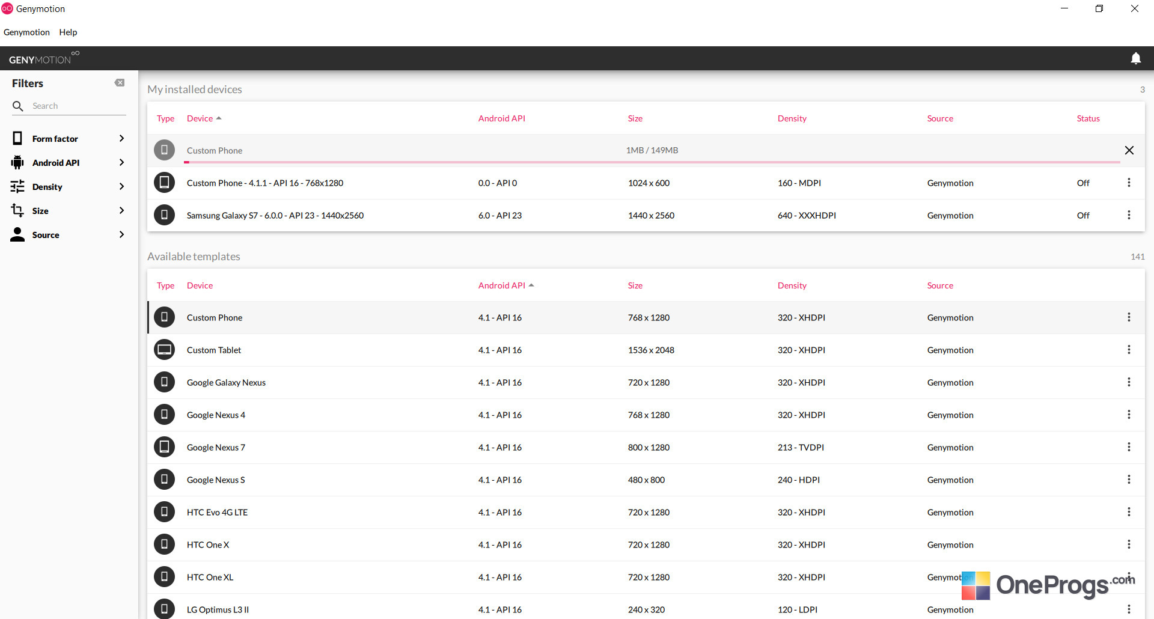This screenshot has height=619, width=1154.
Task: Click the Google Nexus 7 tablet icon
Action: (x=164, y=447)
